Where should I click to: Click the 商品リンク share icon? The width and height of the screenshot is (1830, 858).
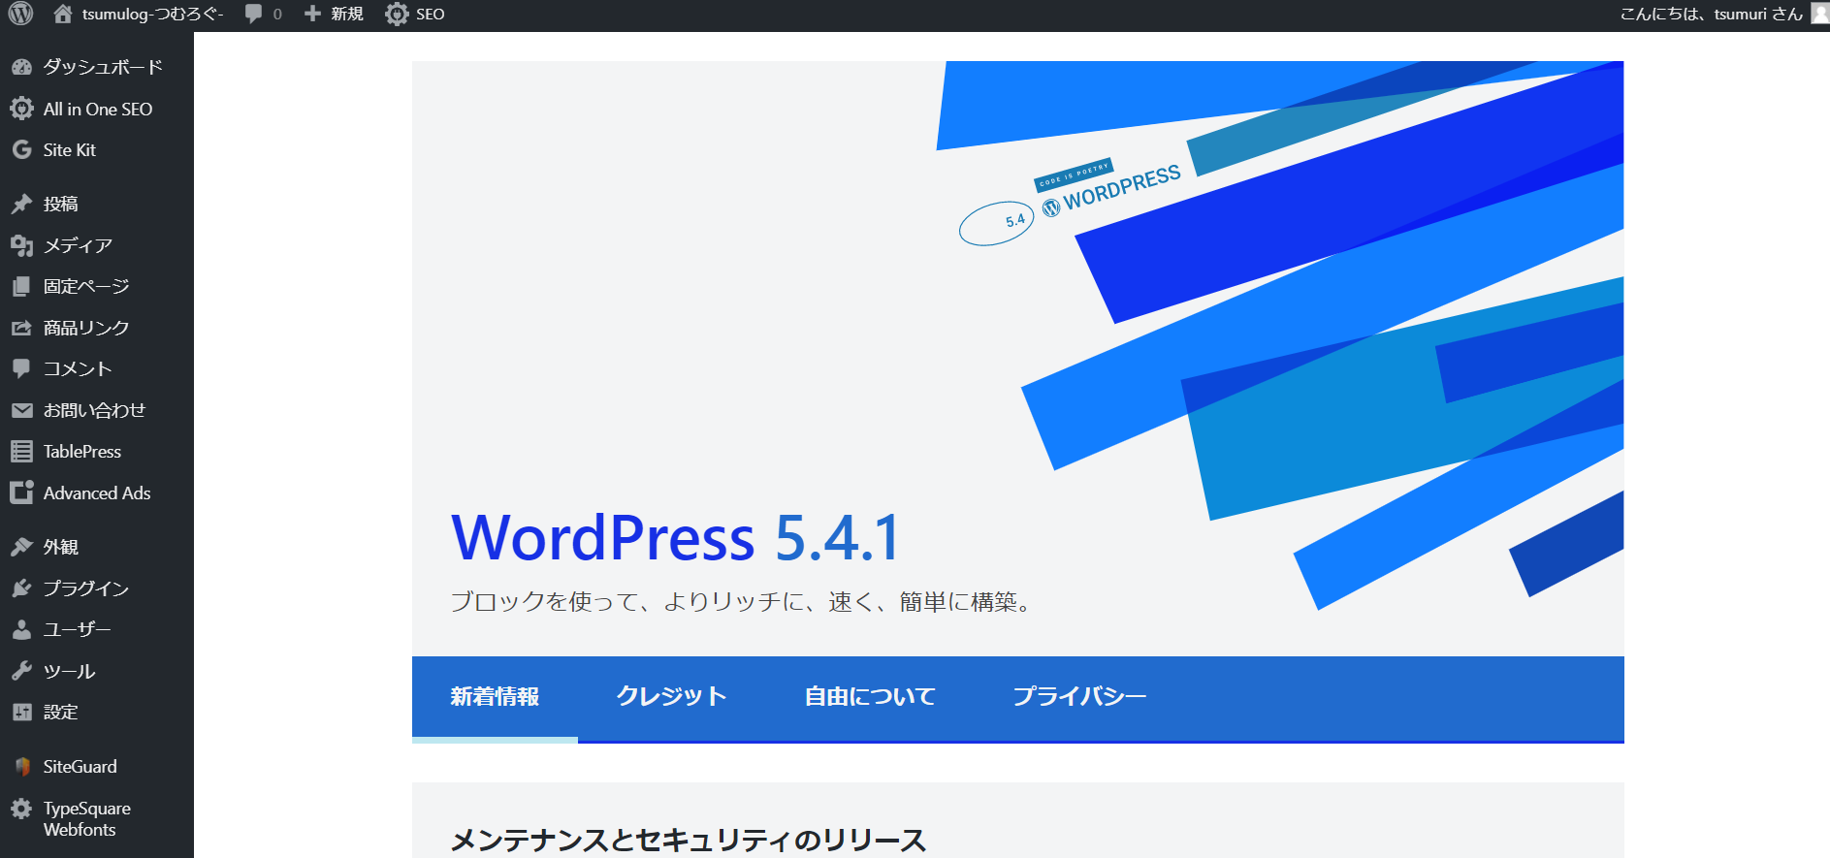[x=21, y=328]
